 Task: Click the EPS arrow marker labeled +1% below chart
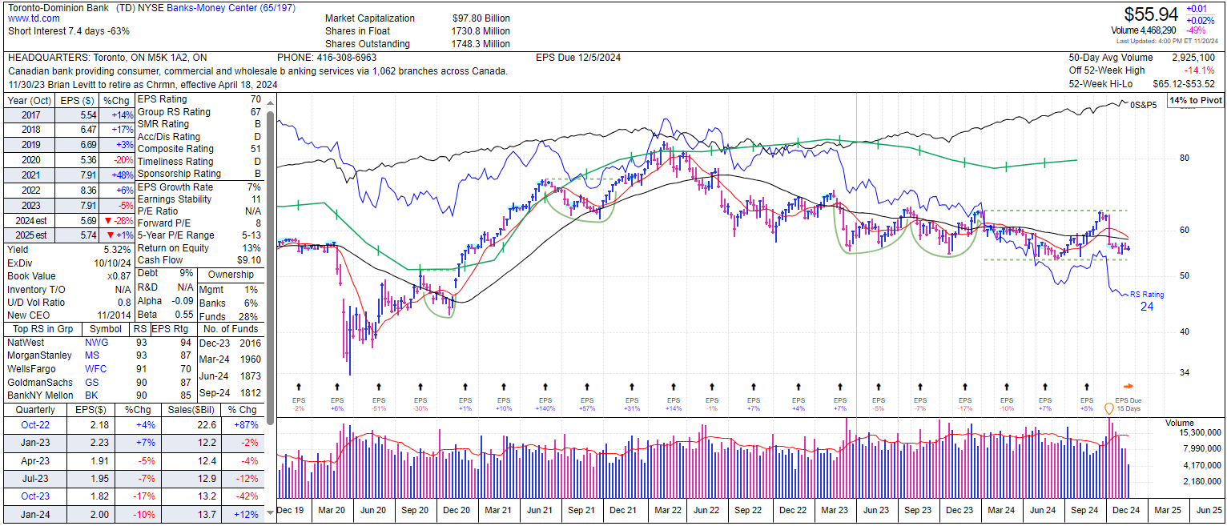point(465,386)
